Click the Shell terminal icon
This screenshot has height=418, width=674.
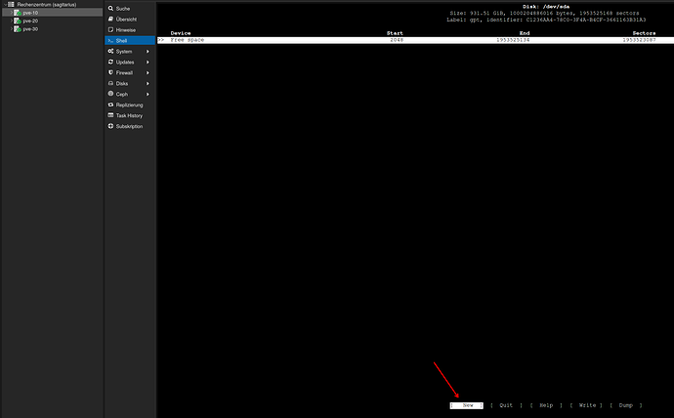pyautogui.click(x=110, y=40)
